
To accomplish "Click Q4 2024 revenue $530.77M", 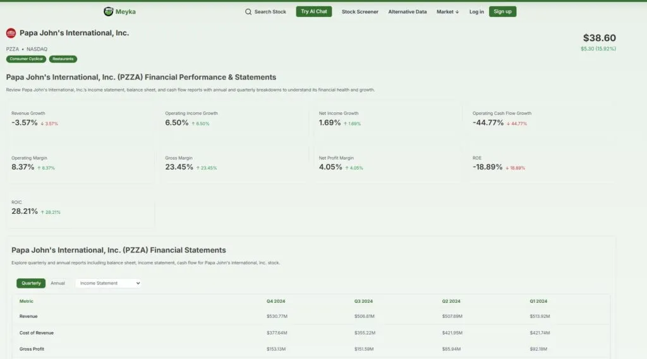I will 277,317.
